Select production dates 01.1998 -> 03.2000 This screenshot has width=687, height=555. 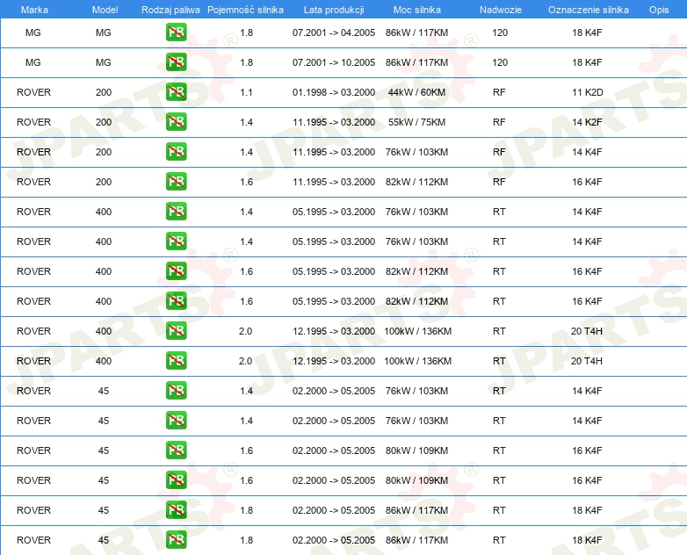click(334, 92)
